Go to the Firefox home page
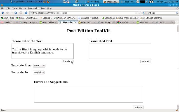Viewport: 179px width, 112px height. click(x=26, y=13)
